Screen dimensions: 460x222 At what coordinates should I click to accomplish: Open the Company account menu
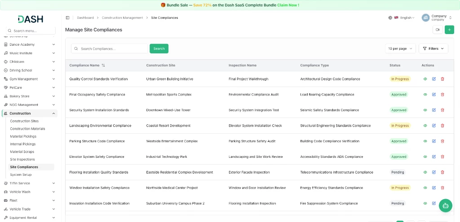(x=437, y=17)
